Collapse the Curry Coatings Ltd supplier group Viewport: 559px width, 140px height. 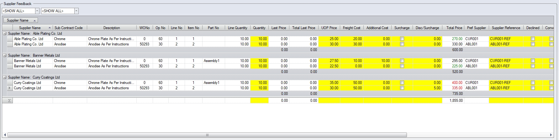[5, 77]
